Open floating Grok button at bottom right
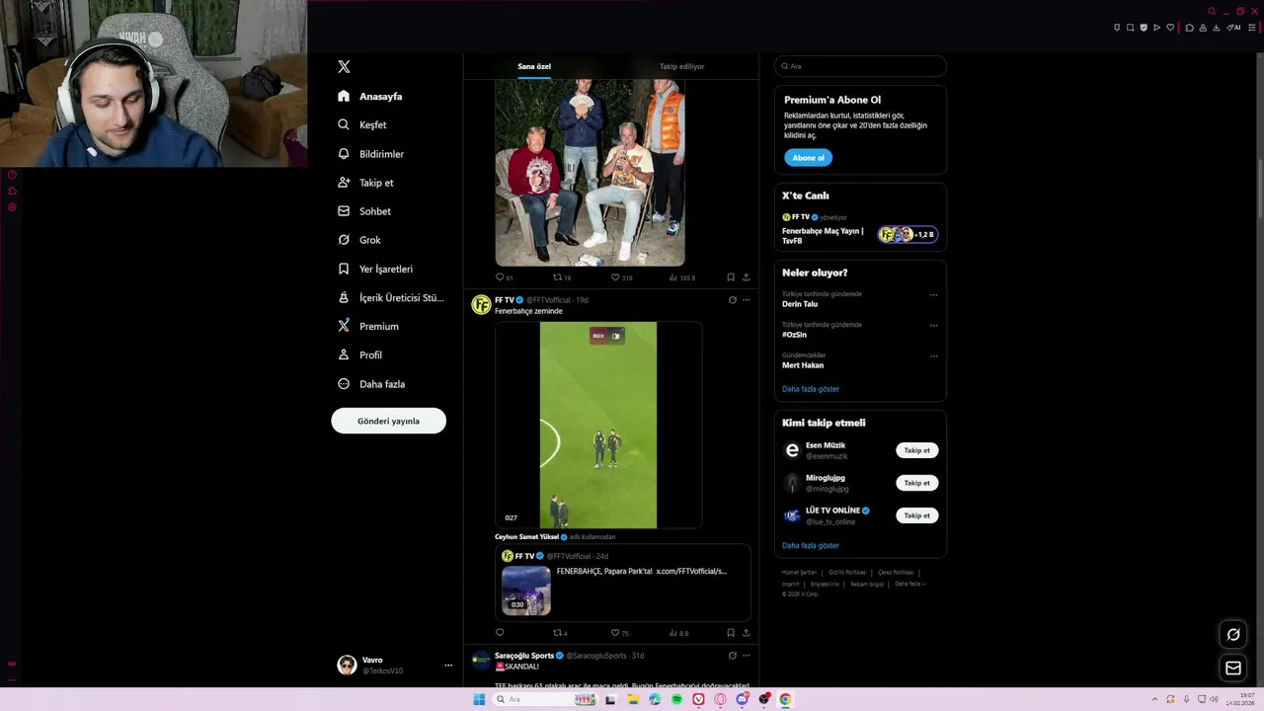The height and width of the screenshot is (711, 1264). 1233,634
